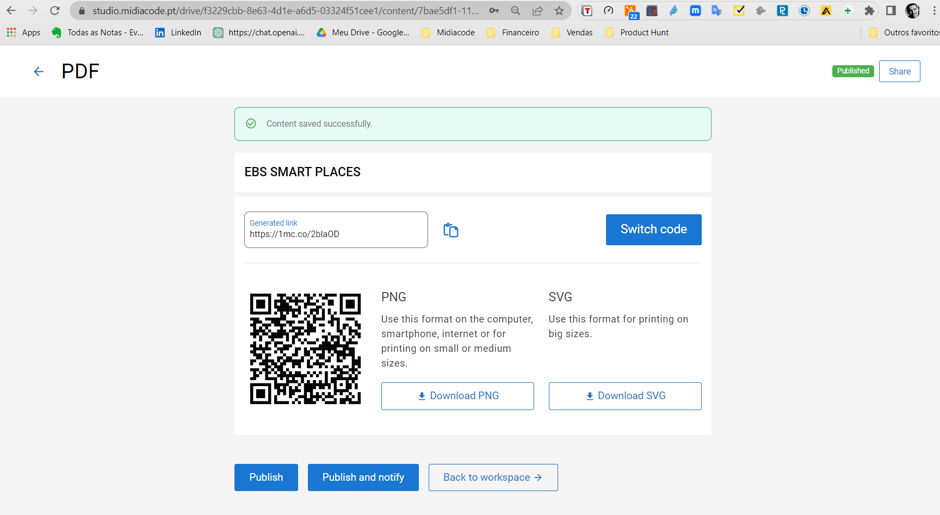940x515 pixels.
Task: Open the Financeiro bookmarks folder
Action: (513, 33)
